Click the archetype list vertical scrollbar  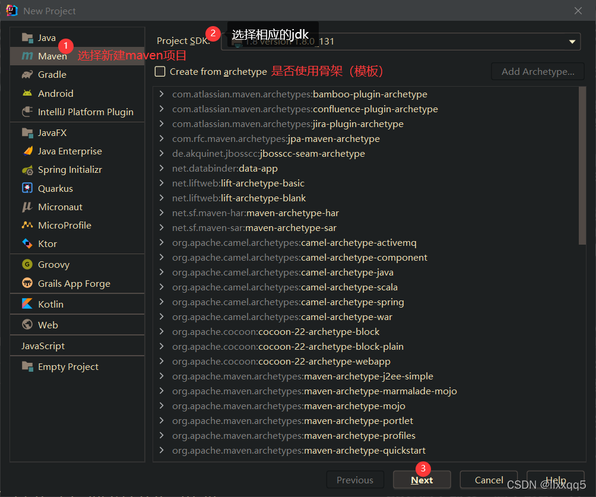(582, 166)
